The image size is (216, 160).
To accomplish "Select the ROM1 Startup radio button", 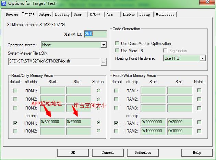I will tap(98, 91).
